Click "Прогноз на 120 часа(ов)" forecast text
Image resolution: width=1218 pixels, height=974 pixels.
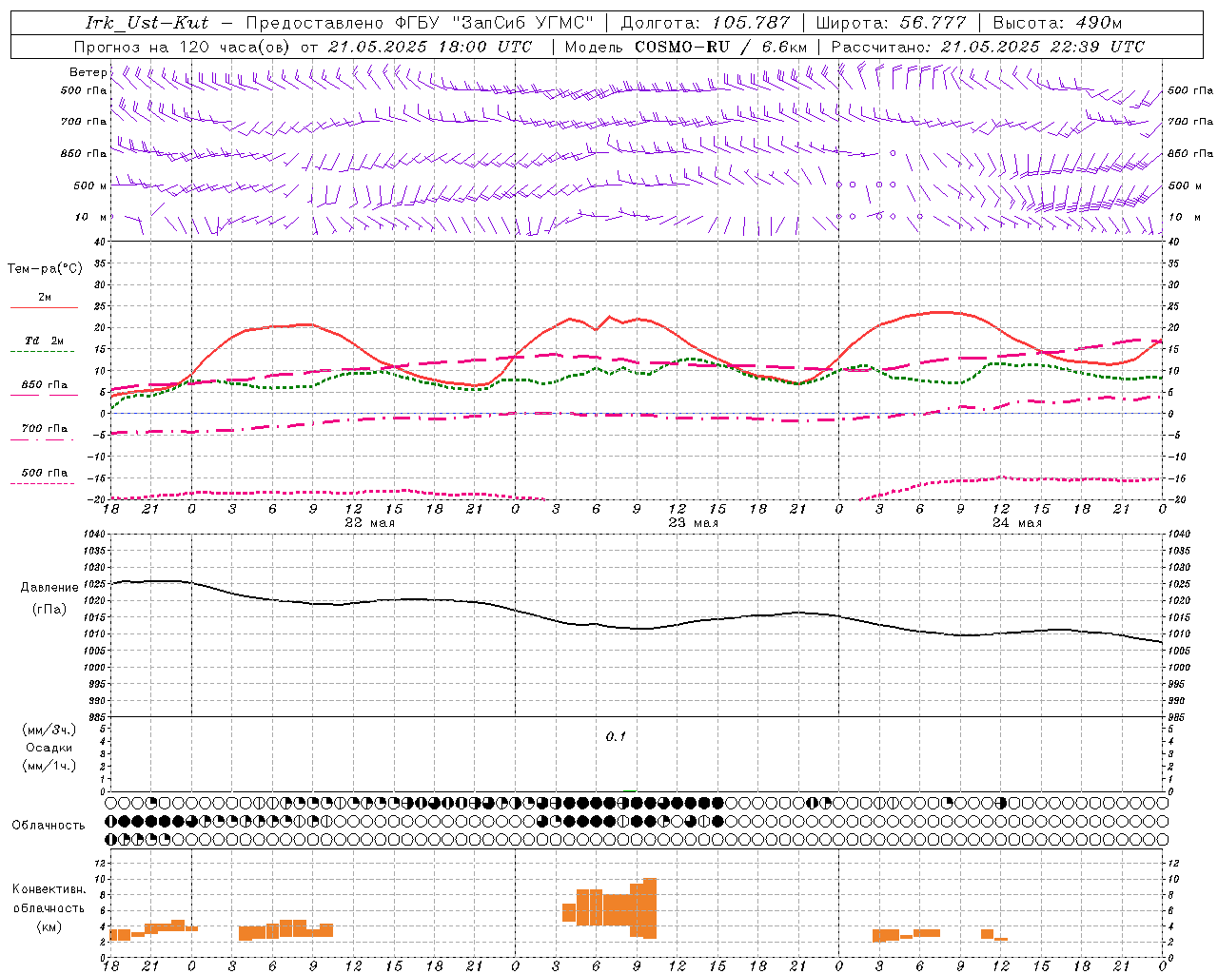click(183, 47)
